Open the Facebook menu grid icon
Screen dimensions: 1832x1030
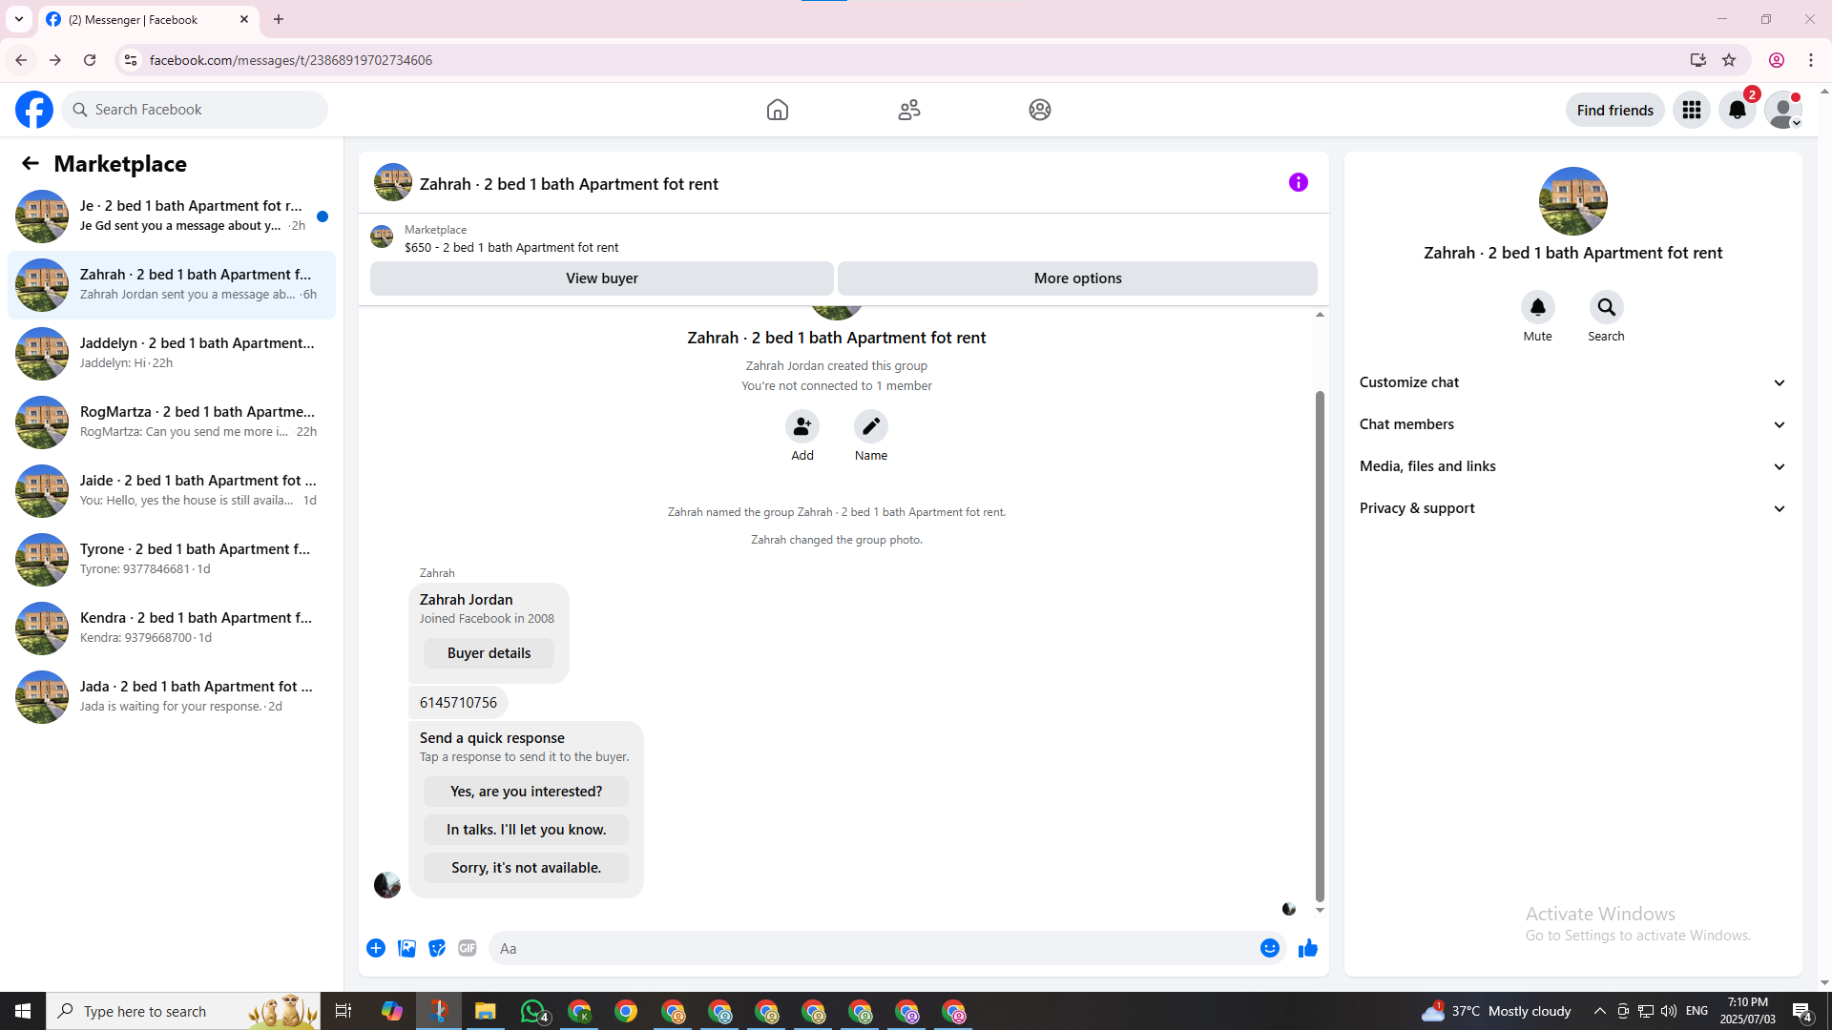(x=1691, y=110)
